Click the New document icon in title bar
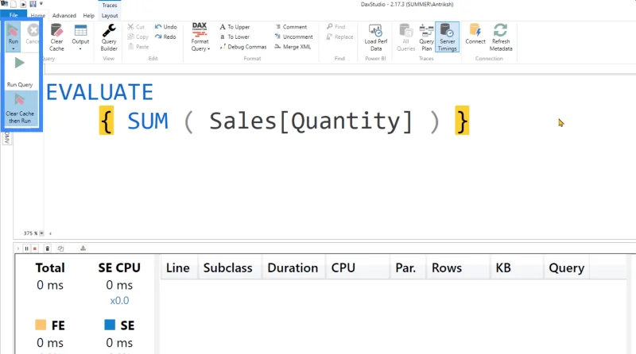636x354 pixels. coord(14,4)
